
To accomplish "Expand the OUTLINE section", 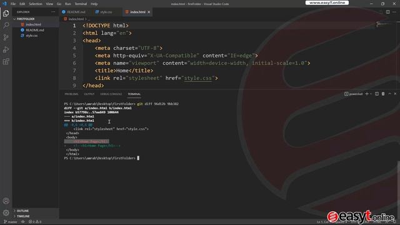I will pos(22,211).
